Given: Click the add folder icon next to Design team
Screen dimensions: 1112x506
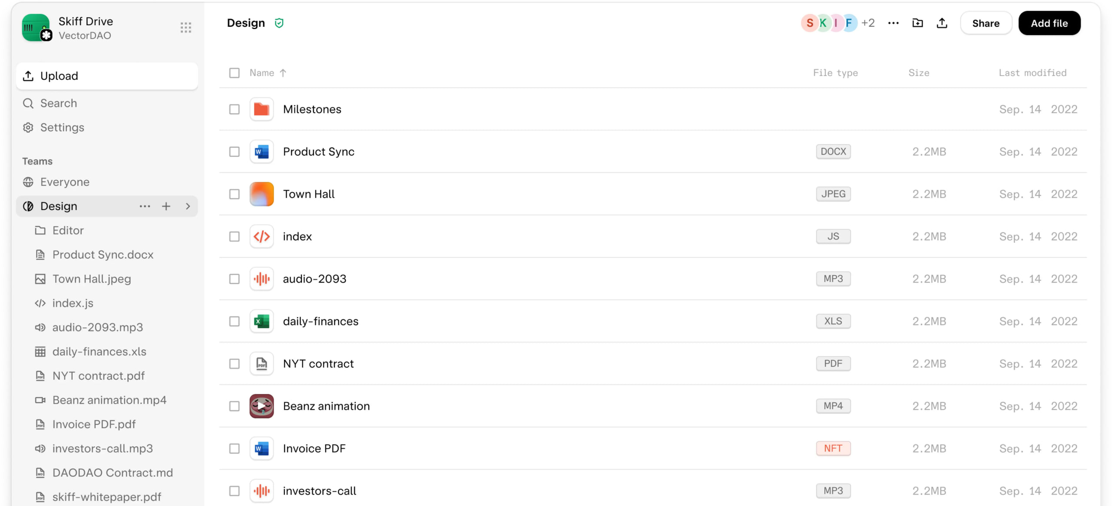Looking at the screenshot, I should (x=165, y=206).
